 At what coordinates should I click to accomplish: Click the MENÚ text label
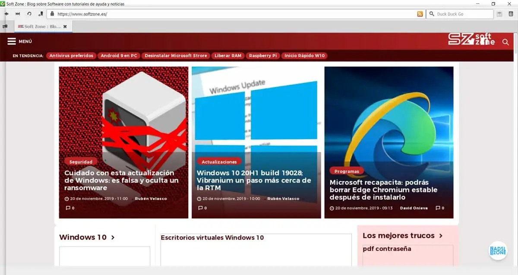(25, 41)
